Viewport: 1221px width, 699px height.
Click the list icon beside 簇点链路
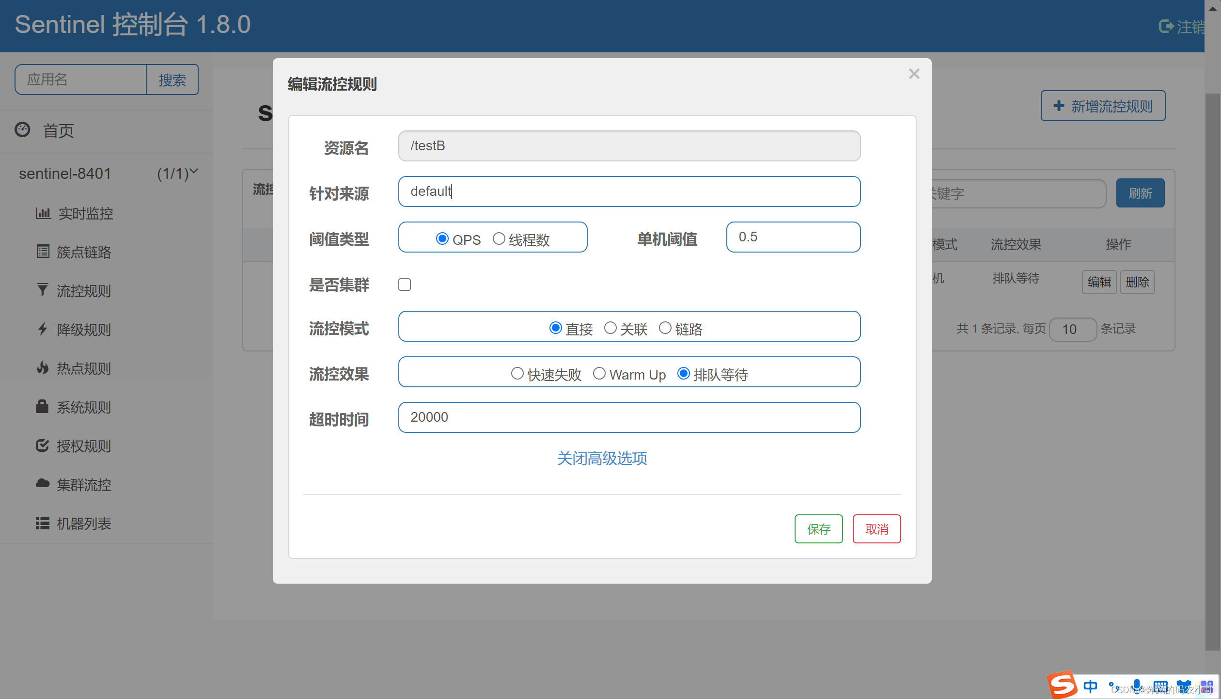point(43,252)
